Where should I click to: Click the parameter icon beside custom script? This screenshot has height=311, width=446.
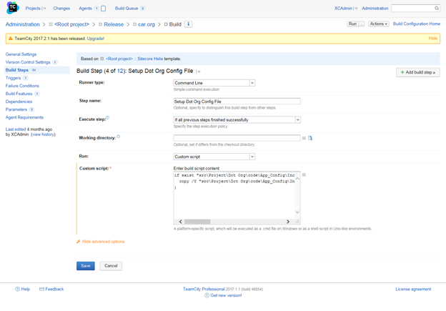click(x=304, y=174)
